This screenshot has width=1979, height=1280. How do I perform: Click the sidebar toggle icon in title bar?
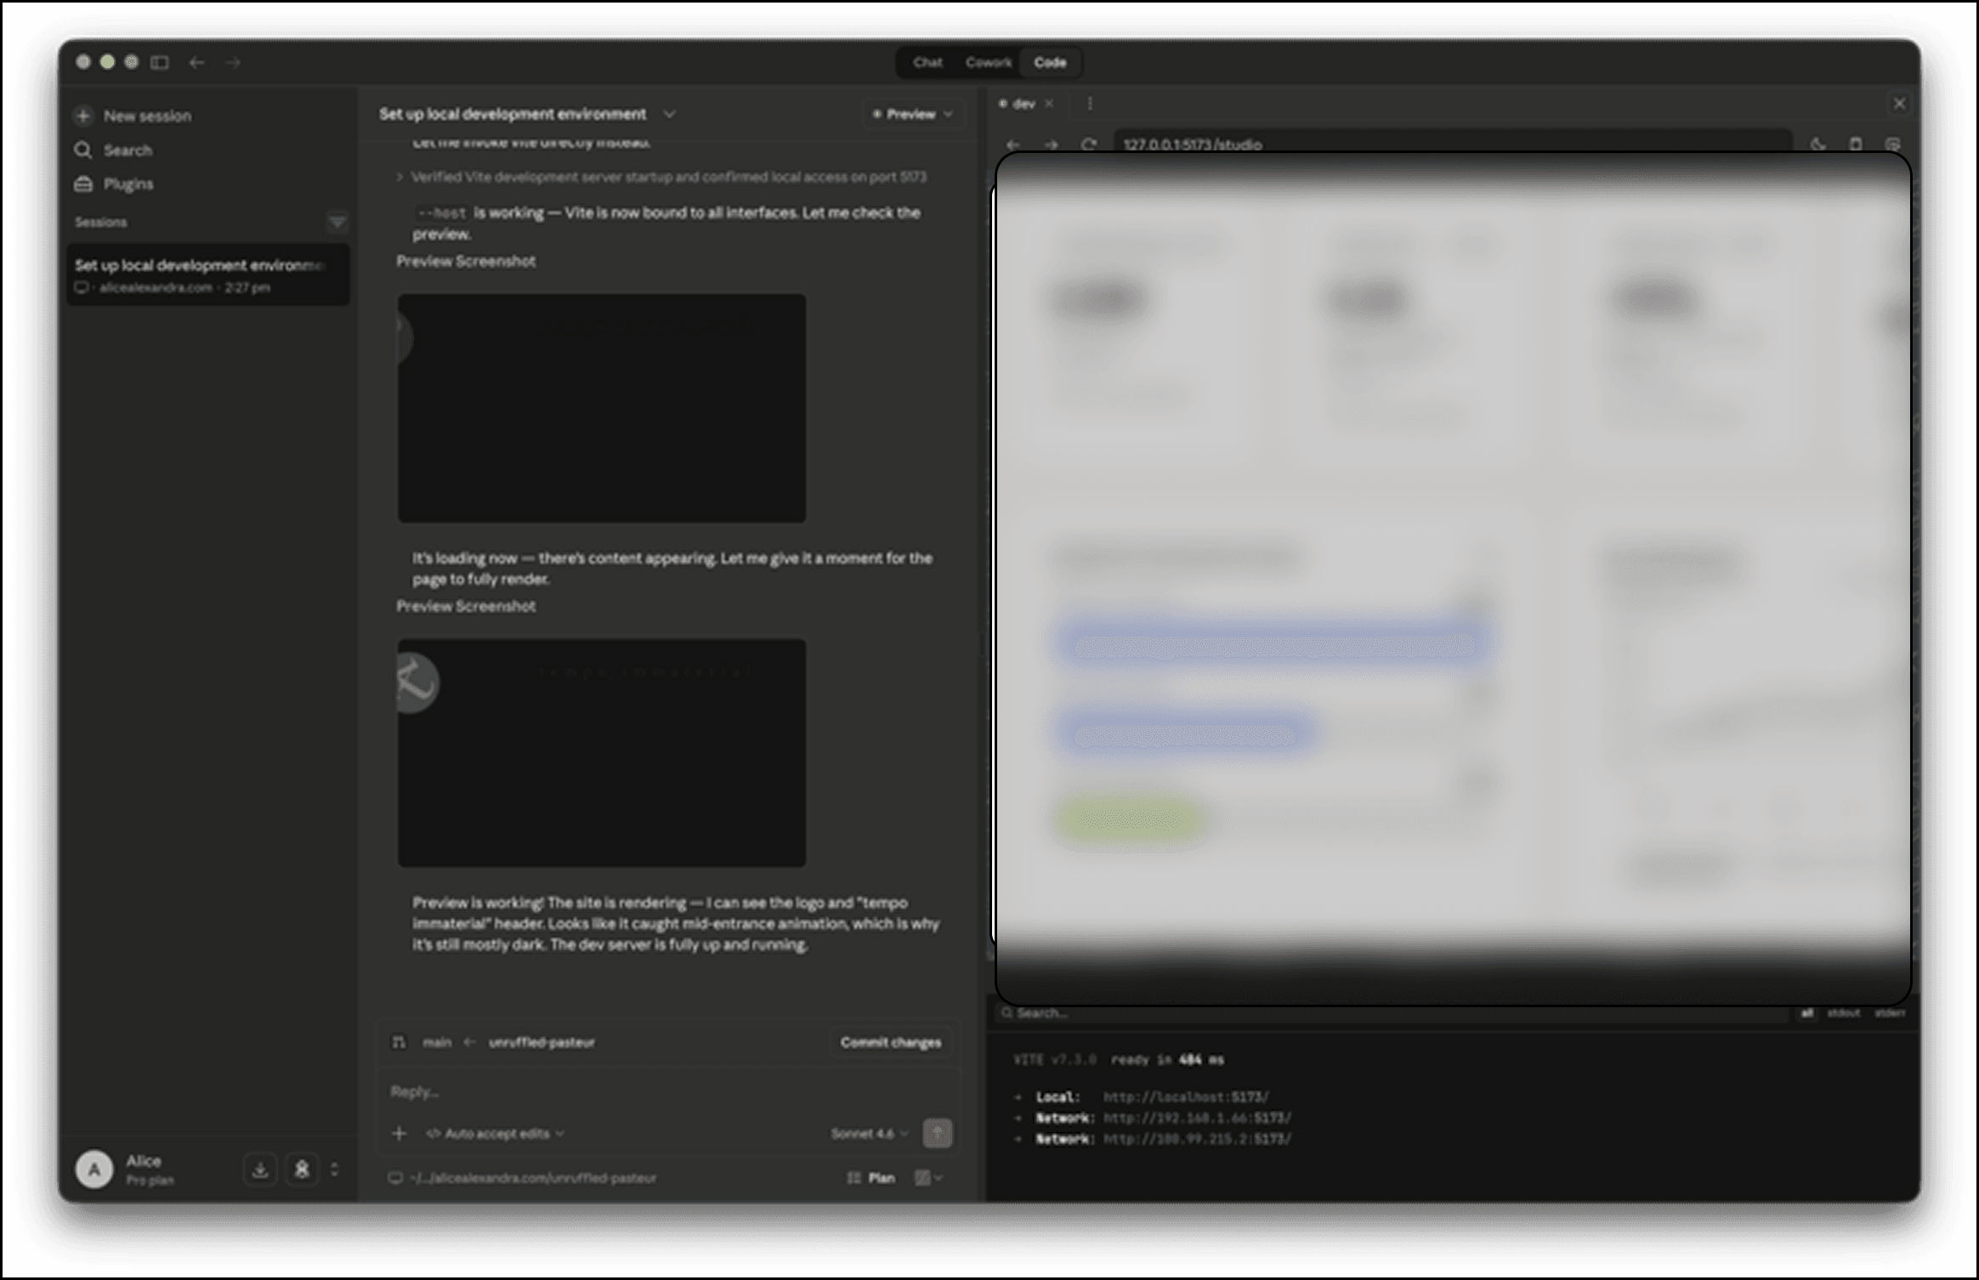160,62
